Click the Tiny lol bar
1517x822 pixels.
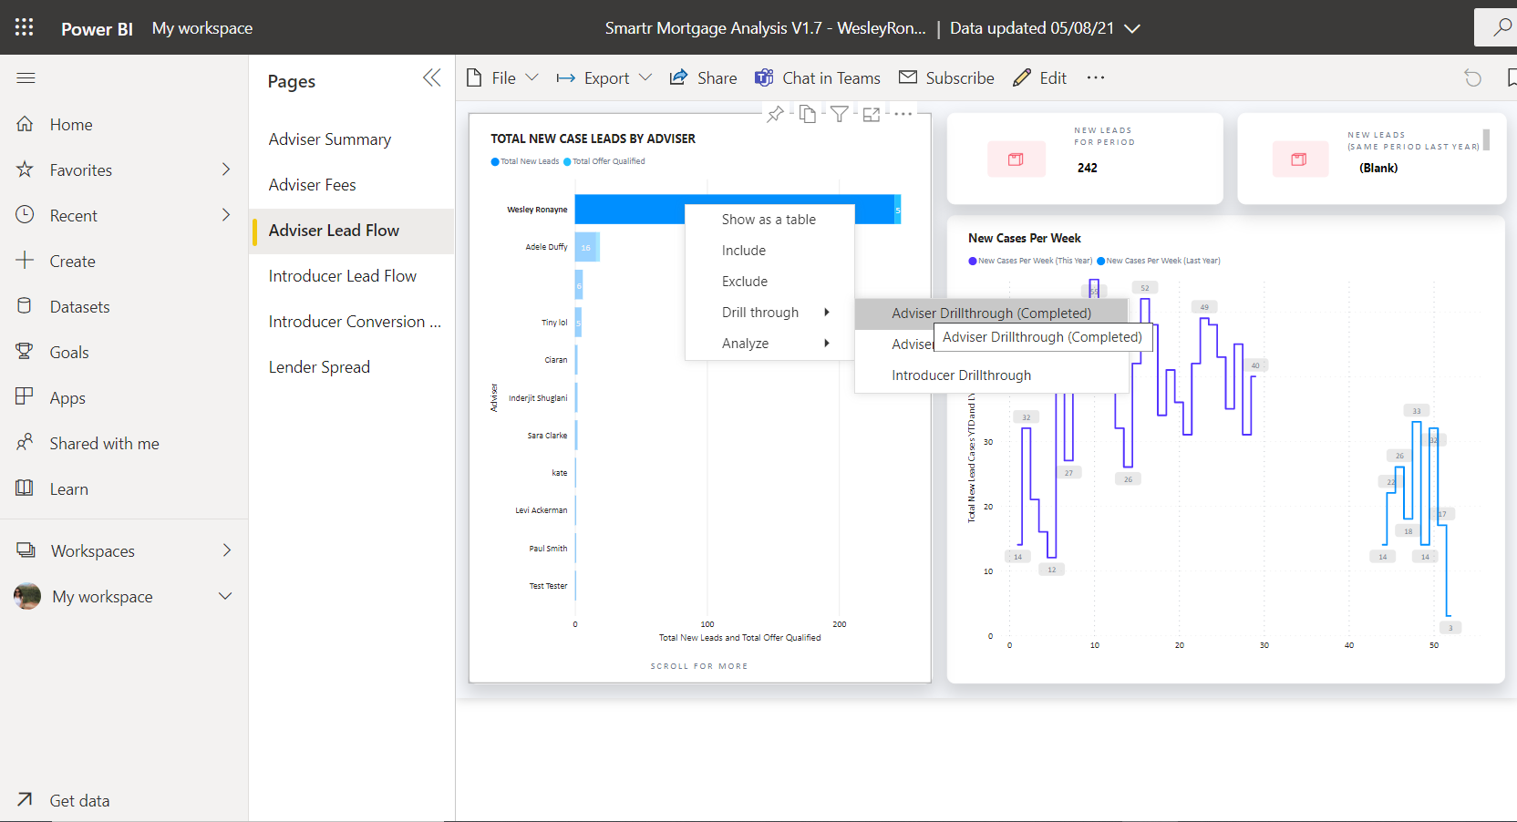point(578,323)
